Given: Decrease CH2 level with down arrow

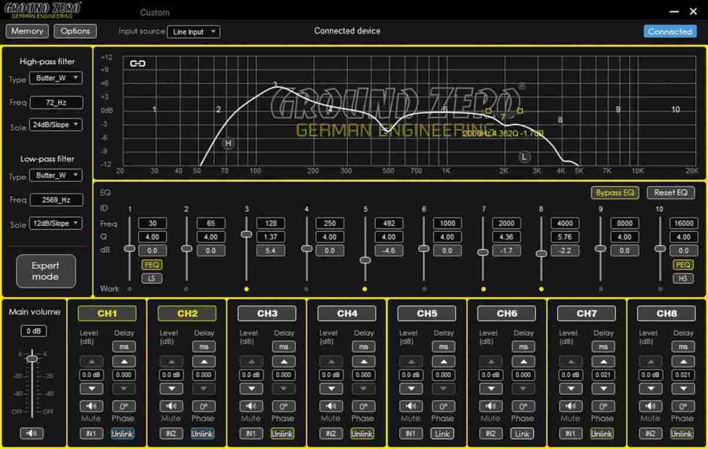Looking at the screenshot, I should (171, 388).
